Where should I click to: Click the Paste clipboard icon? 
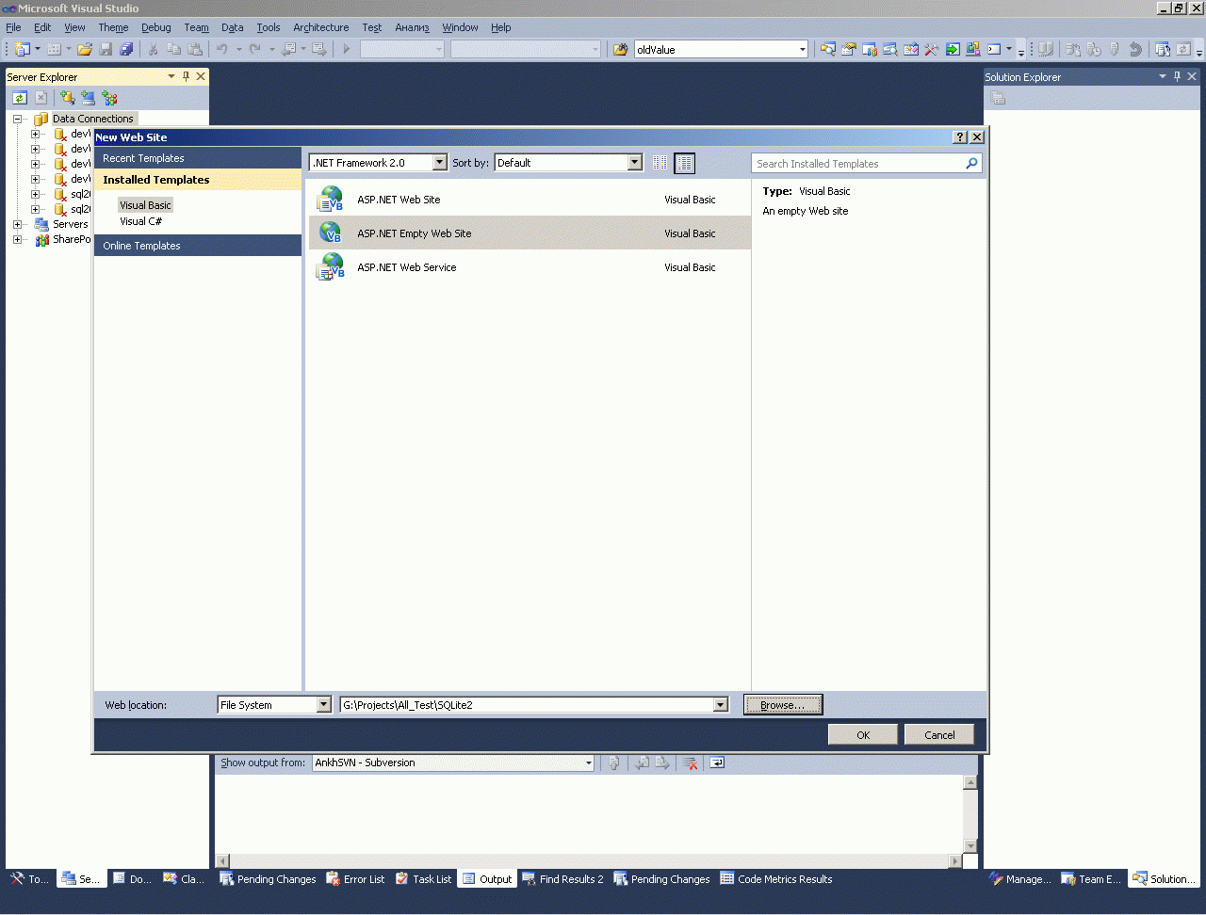point(195,49)
